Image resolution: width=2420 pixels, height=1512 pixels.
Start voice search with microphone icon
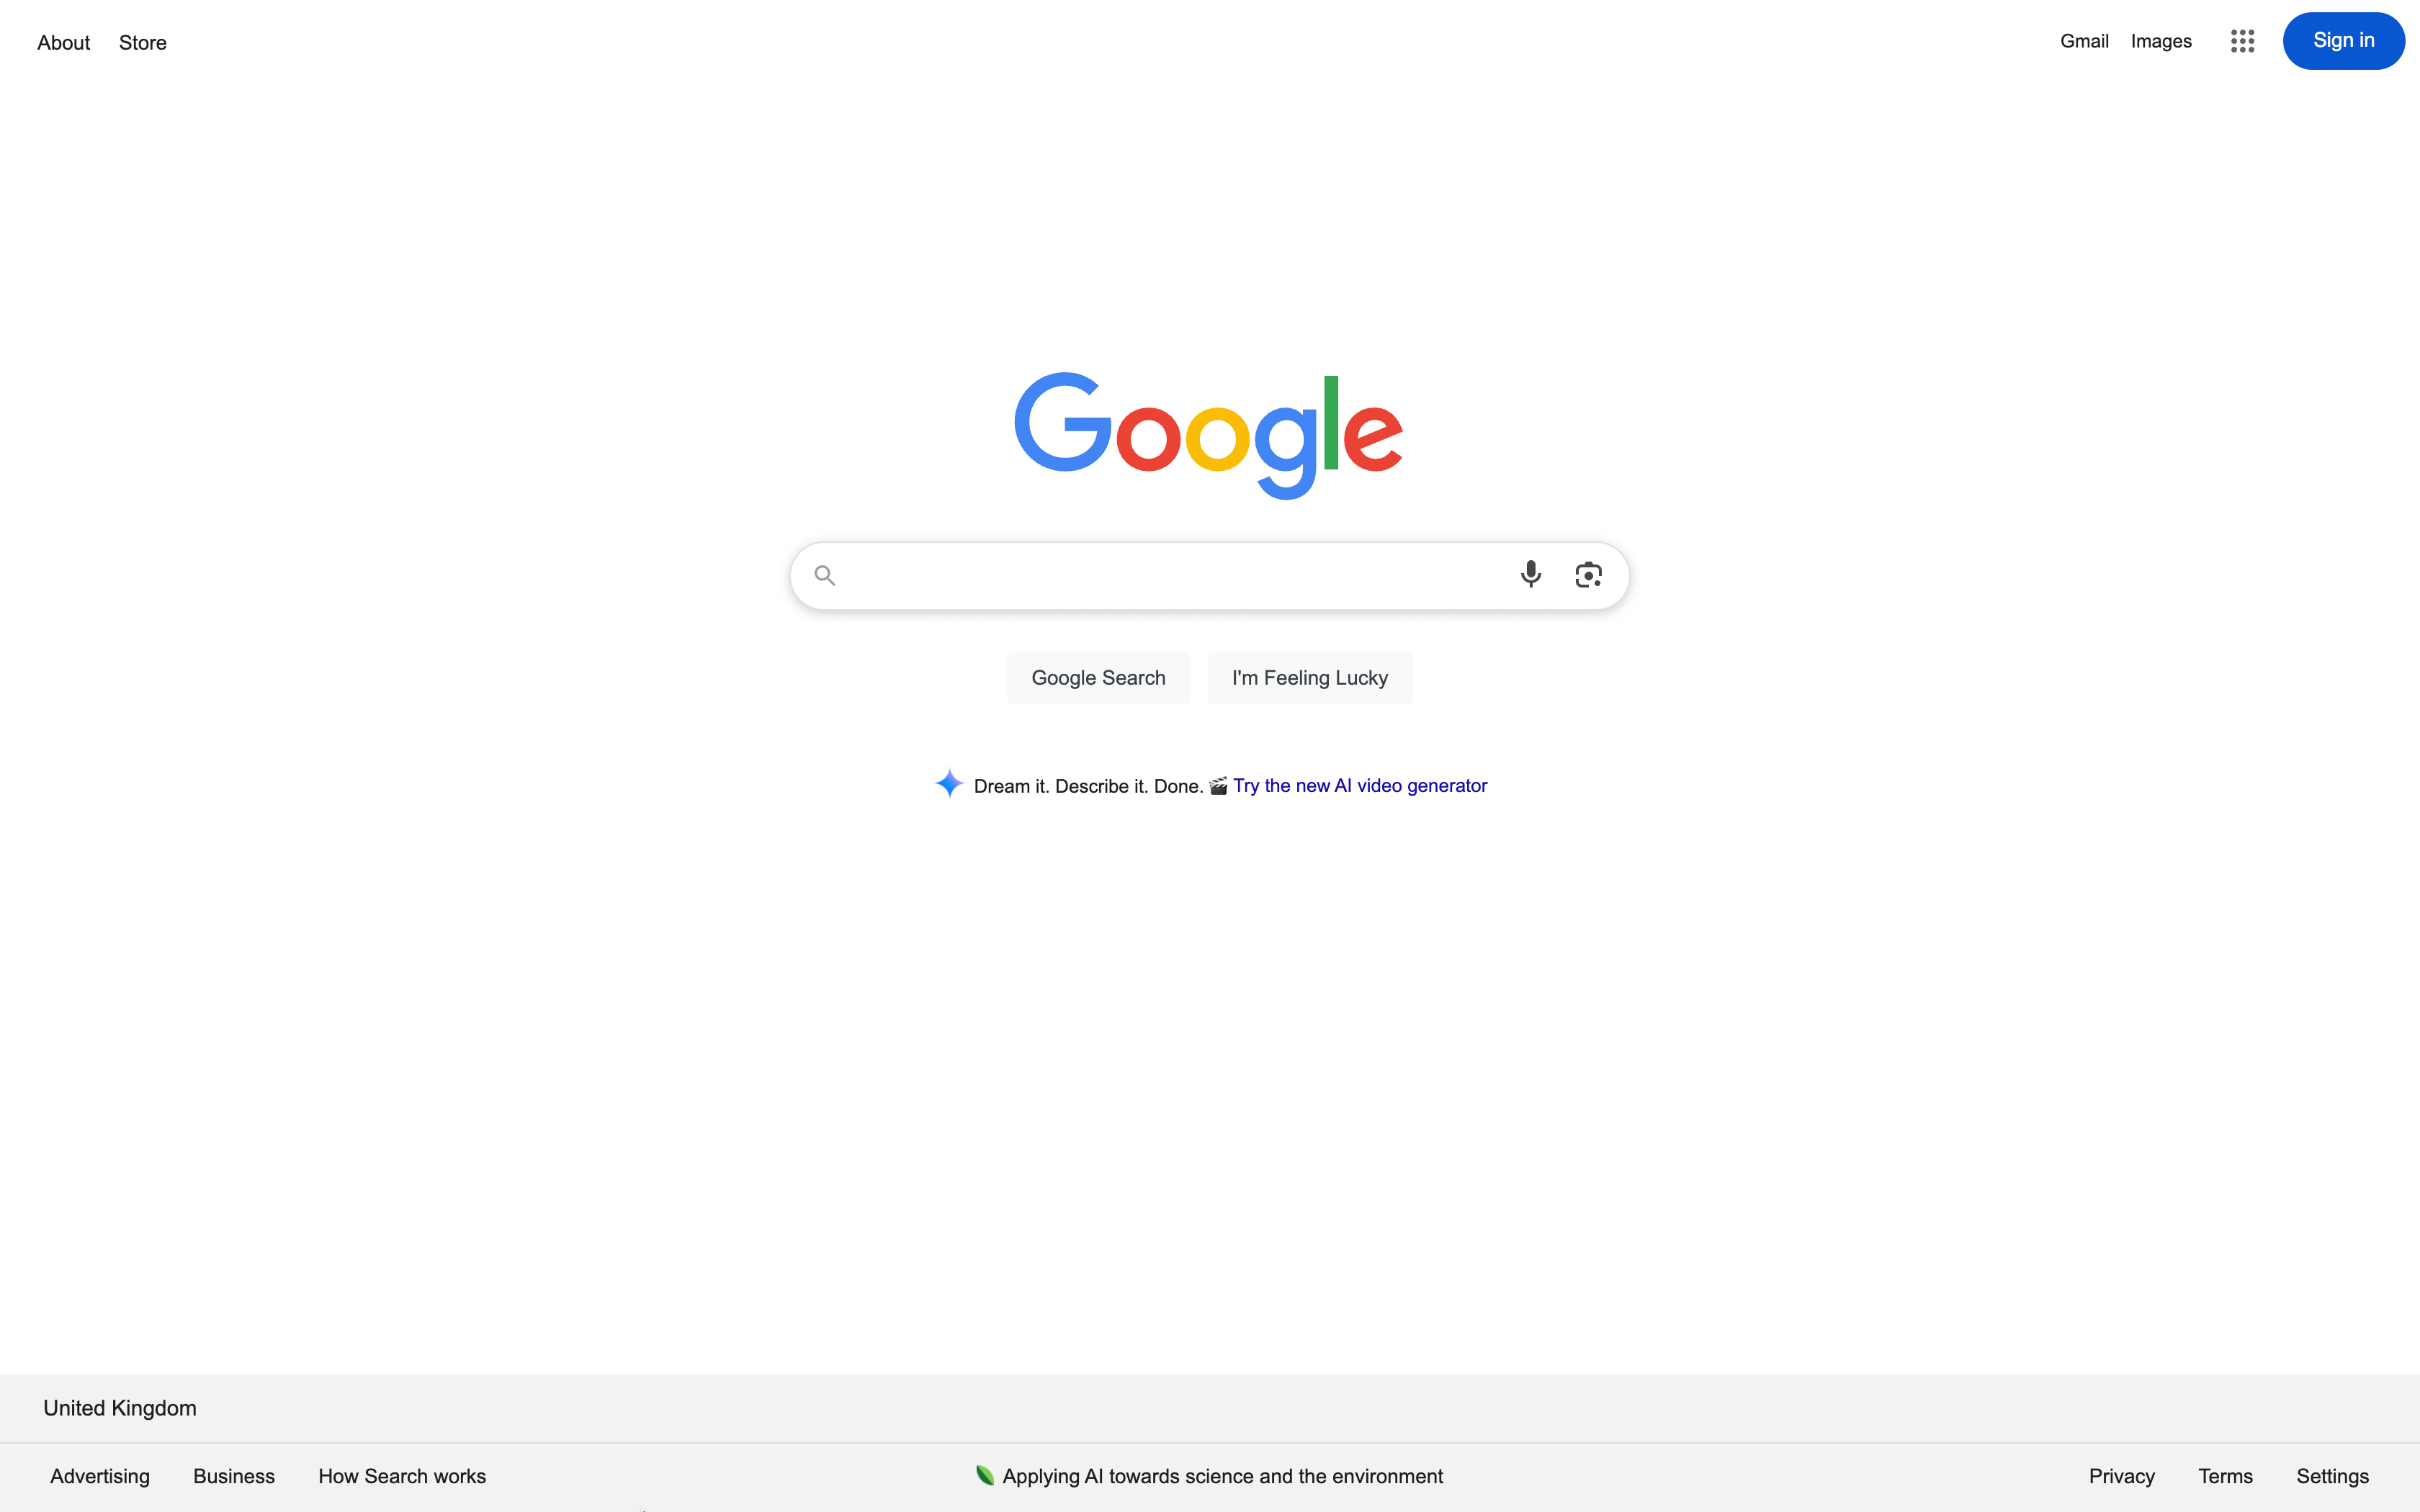[1530, 575]
